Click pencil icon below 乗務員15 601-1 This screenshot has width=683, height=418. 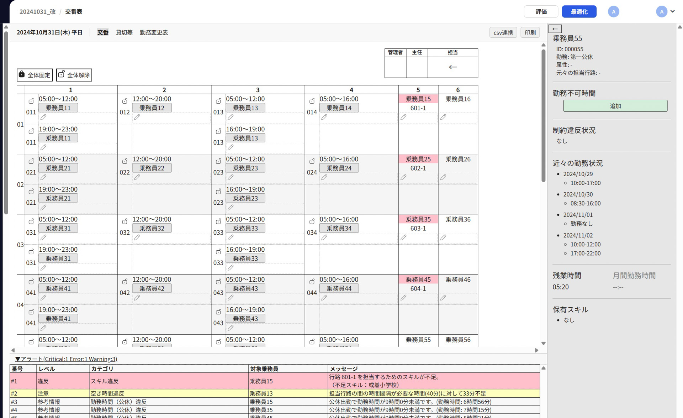pos(403,117)
